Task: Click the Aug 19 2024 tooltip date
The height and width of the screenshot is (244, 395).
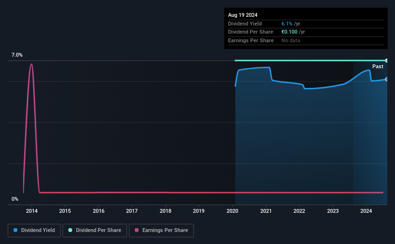Action: [x=242, y=15]
